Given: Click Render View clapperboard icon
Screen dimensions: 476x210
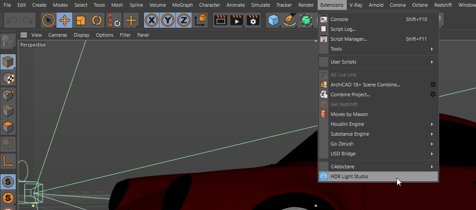Looking at the screenshot, I should (x=221, y=20).
